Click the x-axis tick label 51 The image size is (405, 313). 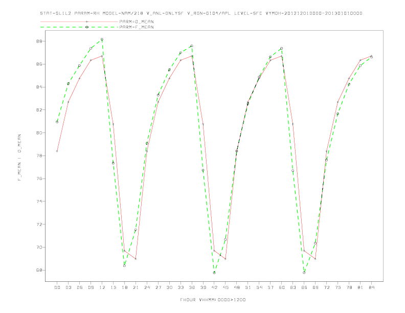248,287
